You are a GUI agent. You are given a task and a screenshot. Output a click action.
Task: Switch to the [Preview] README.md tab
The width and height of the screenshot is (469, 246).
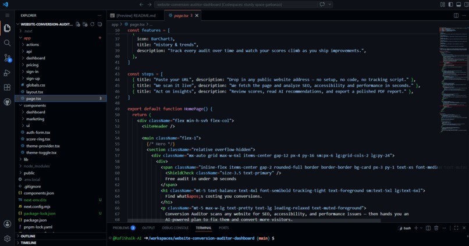[x=136, y=16]
